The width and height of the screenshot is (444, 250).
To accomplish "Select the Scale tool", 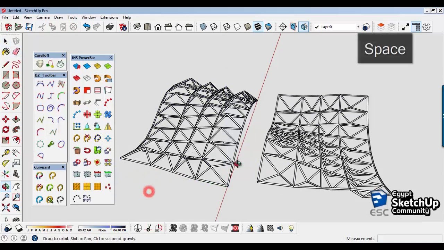I will click(6, 140).
